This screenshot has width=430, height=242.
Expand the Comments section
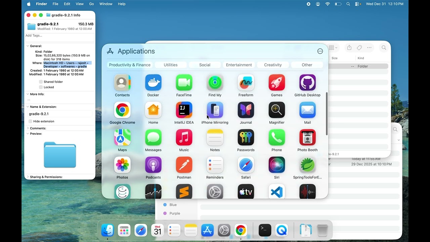click(28, 128)
